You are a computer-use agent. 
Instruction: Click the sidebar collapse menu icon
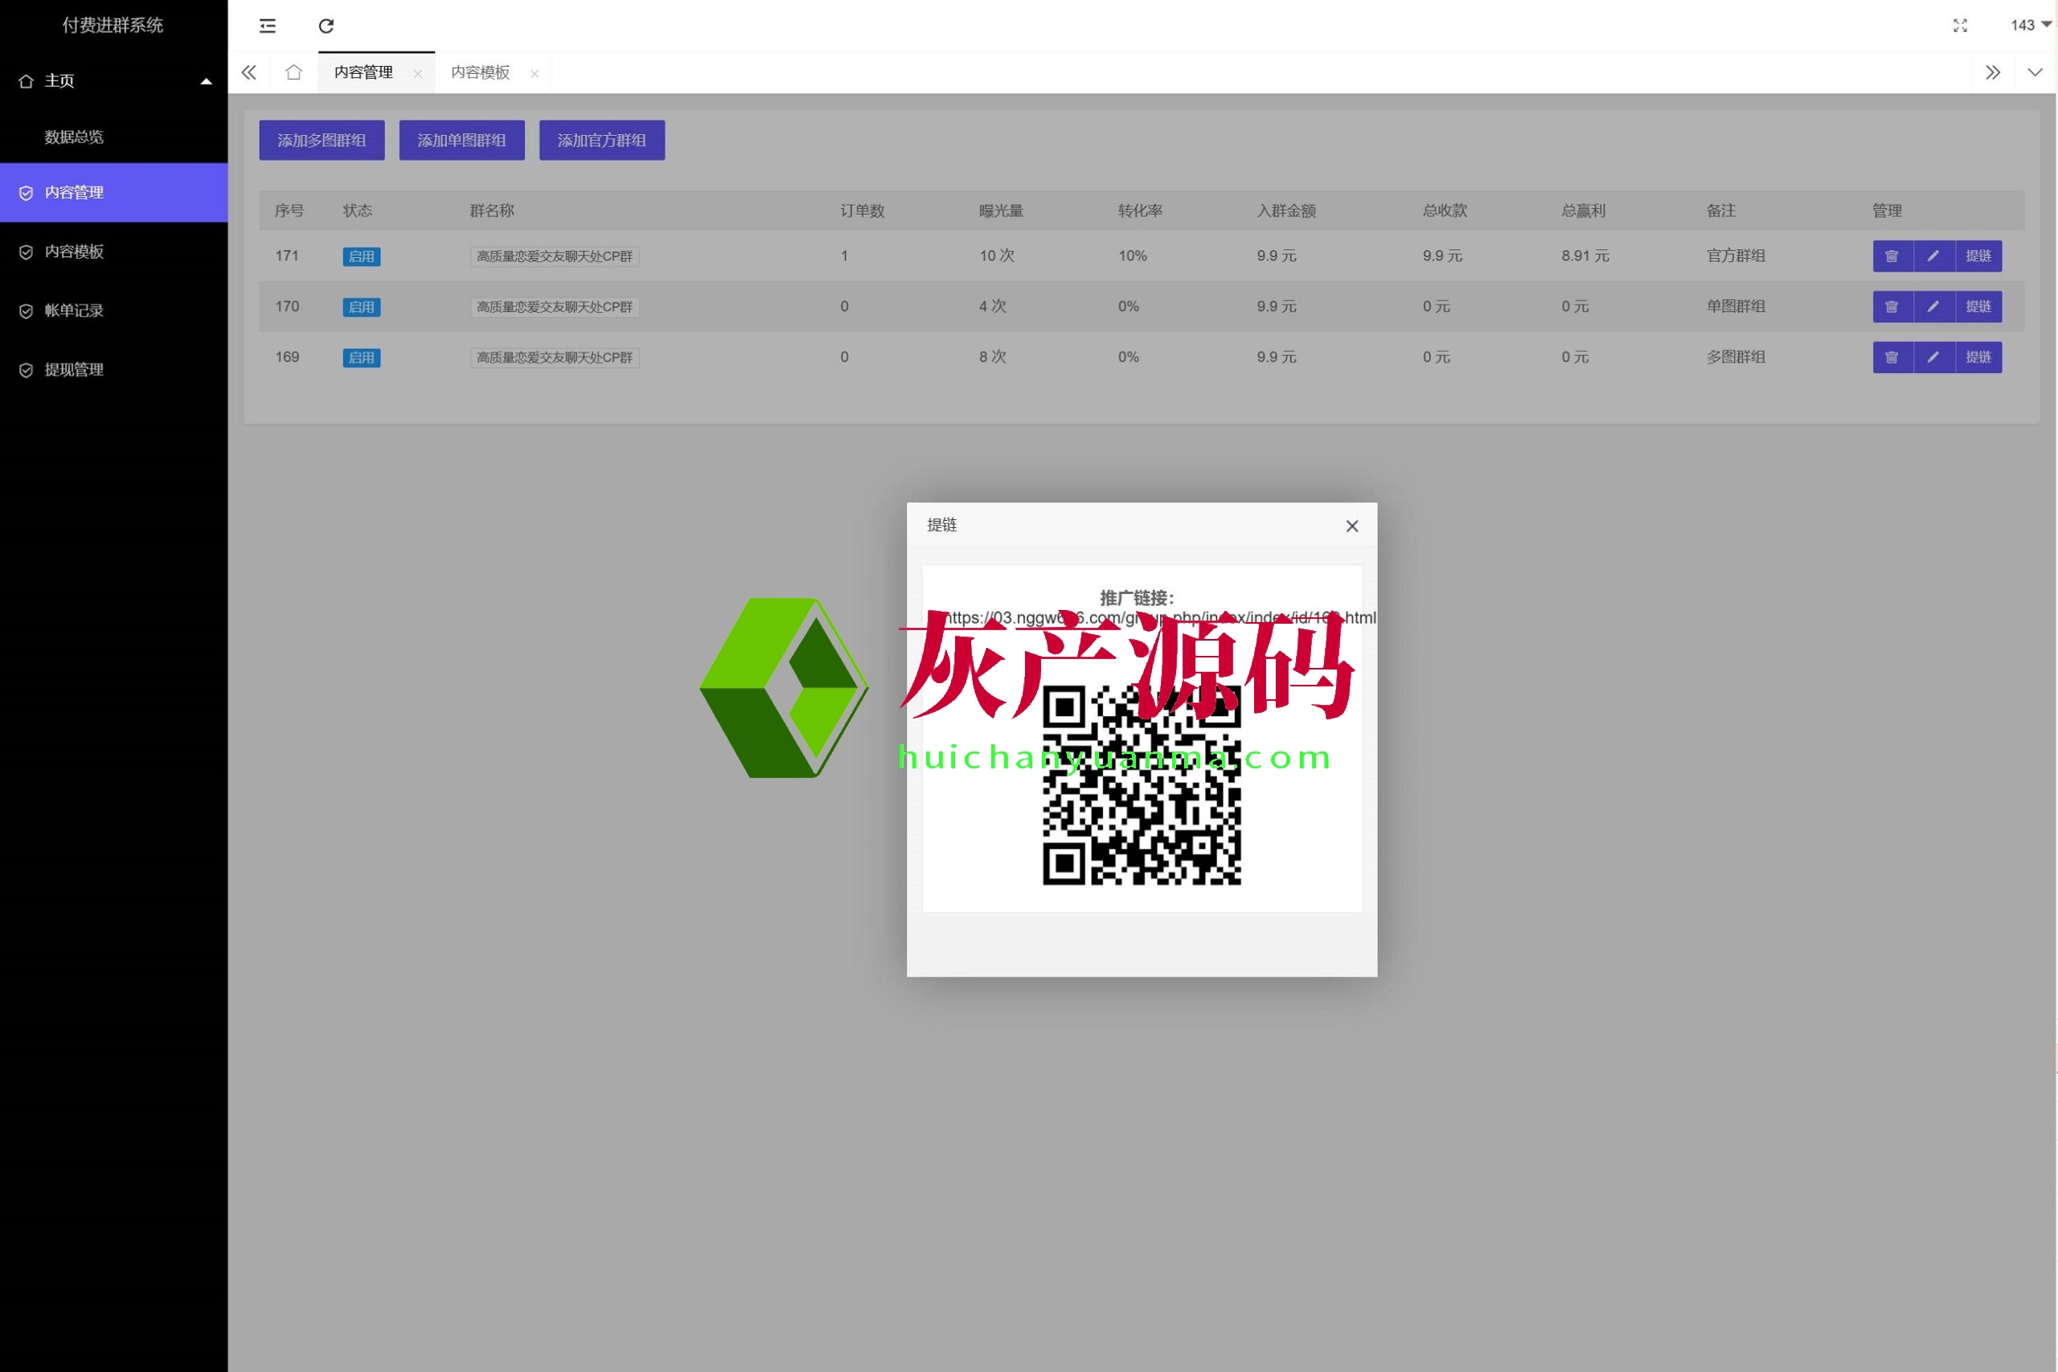268,27
